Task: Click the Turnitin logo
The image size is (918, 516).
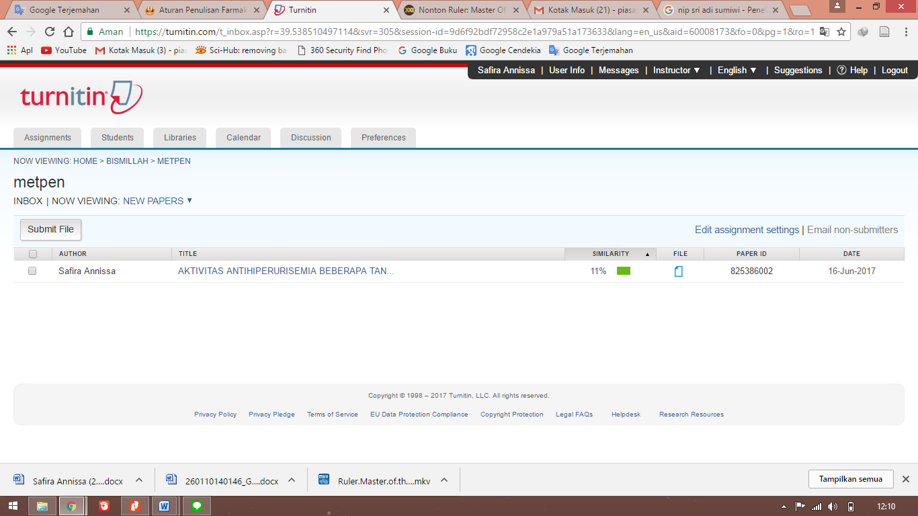Action: (x=81, y=97)
